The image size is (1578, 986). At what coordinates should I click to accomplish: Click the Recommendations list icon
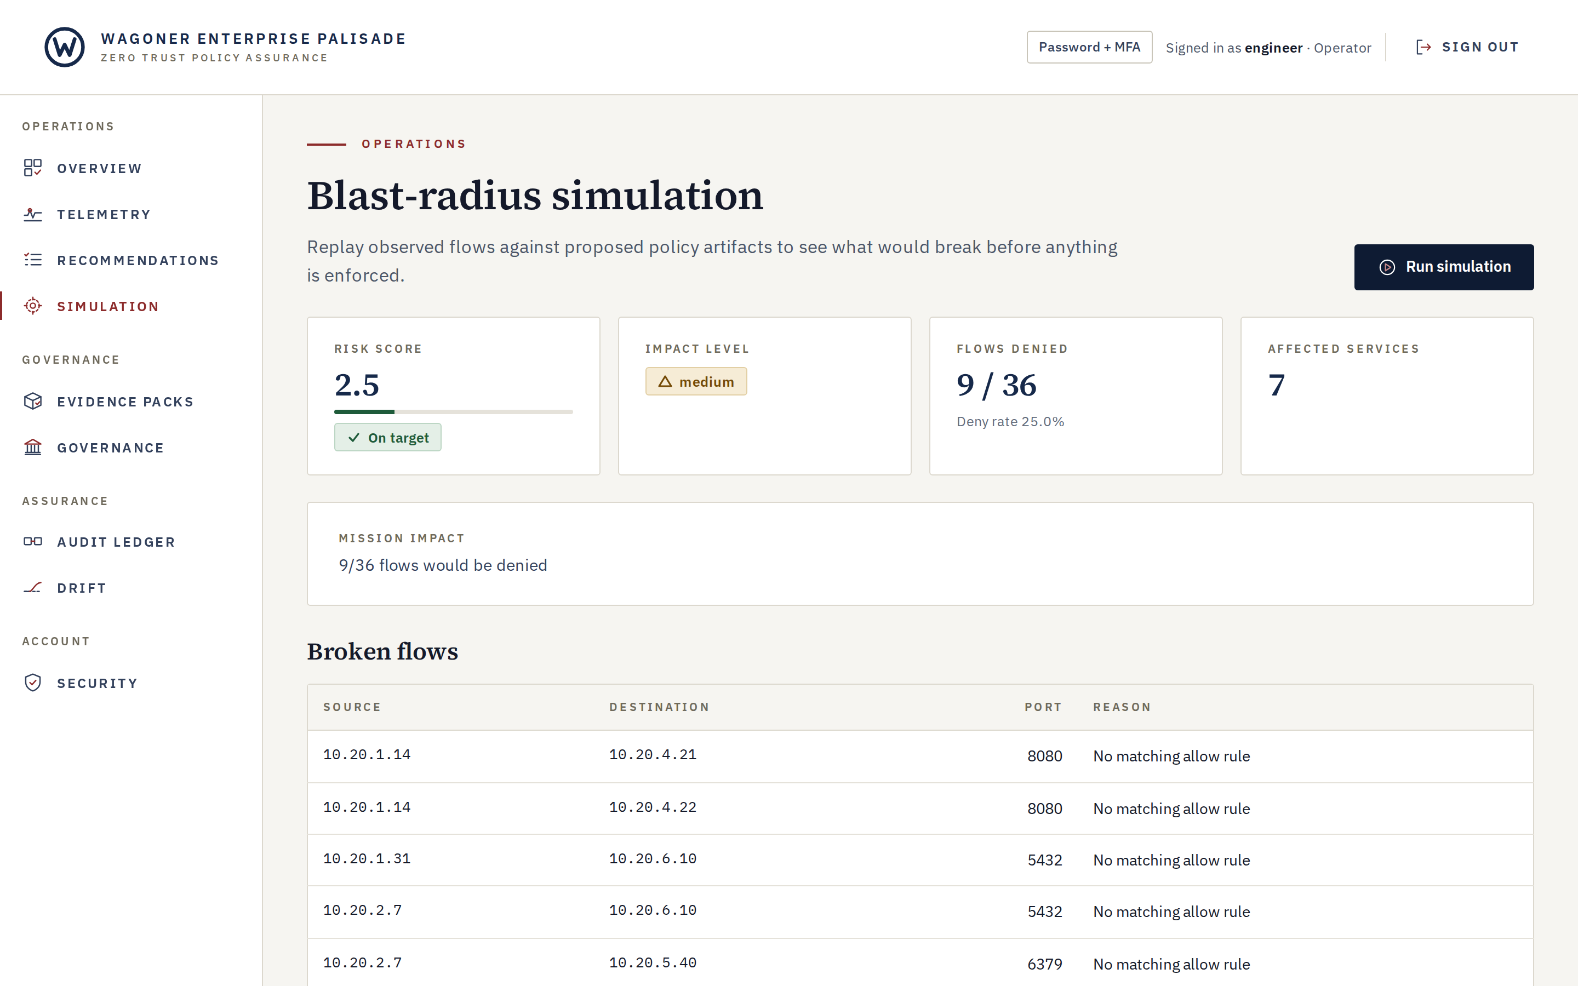point(33,260)
